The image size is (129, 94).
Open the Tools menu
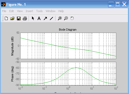tap(39, 11)
